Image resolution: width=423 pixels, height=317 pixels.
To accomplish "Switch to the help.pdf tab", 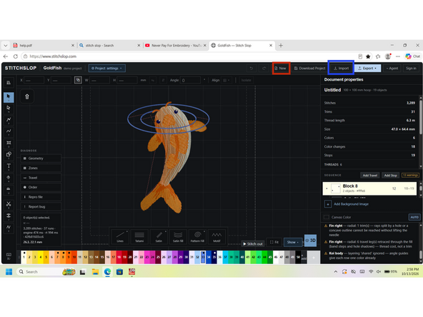I will click(x=43, y=46).
